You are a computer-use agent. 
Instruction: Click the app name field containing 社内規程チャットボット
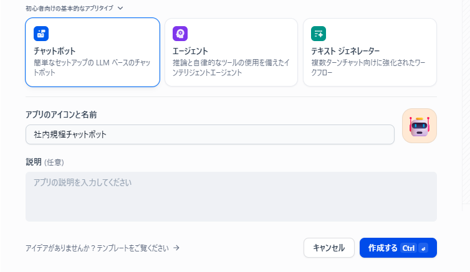(209, 134)
